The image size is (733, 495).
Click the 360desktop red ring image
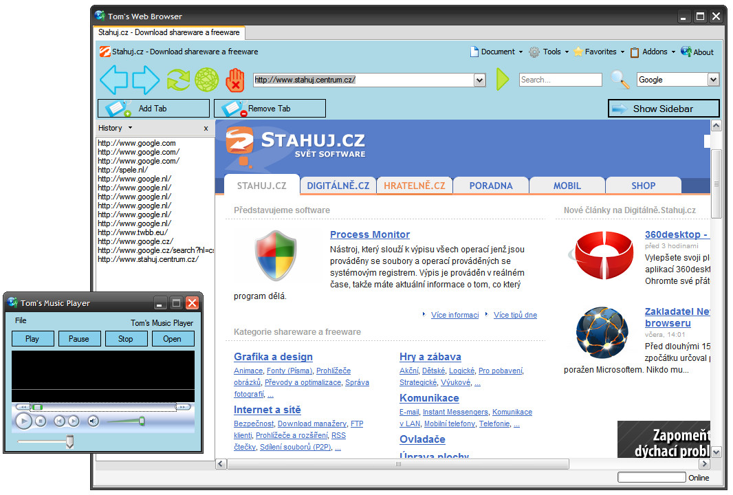pyautogui.click(x=603, y=255)
